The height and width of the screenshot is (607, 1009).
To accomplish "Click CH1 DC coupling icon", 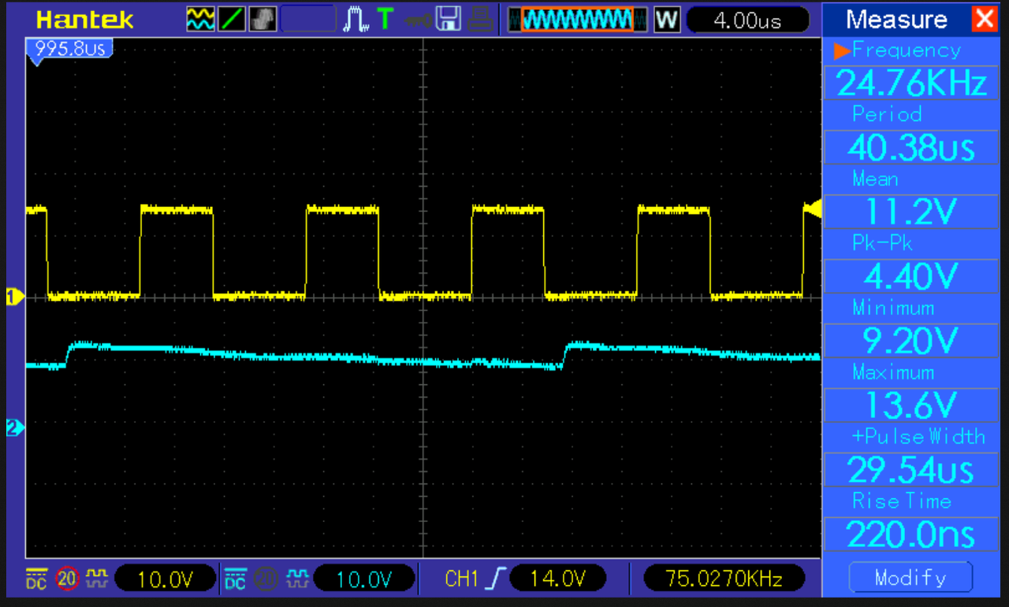I will click(36, 579).
